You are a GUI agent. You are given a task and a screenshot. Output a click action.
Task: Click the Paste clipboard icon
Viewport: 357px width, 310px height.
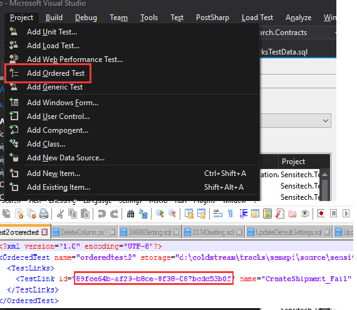pyautogui.click(x=85, y=214)
